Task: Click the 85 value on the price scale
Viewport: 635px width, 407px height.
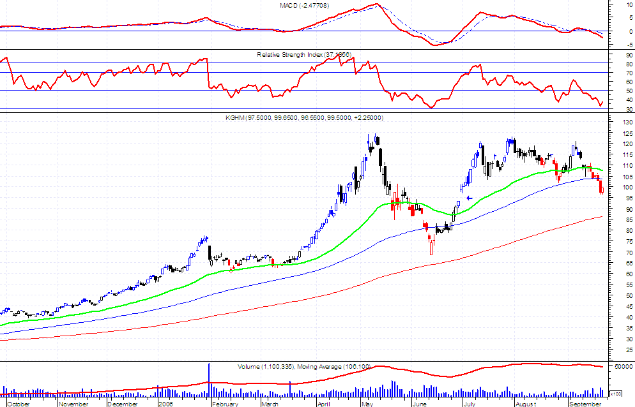Action: pyautogui.click(x=629, y=220)
